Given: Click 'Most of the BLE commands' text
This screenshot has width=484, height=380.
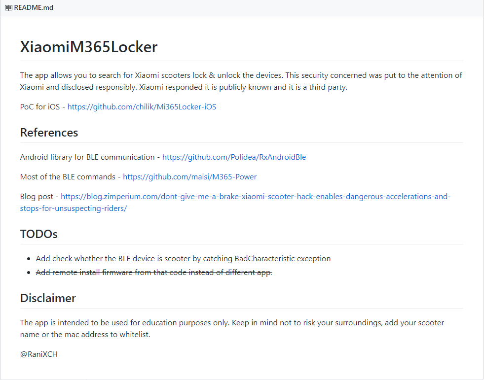Looking at the screenshot, I should pos(68,177).
